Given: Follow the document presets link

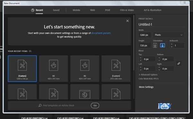Looking at the screenshot, I should coord(101,33).
